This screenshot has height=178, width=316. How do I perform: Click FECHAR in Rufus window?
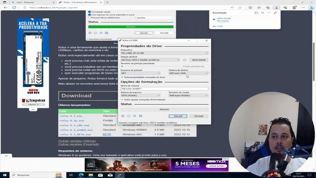(x=198, y=116)
